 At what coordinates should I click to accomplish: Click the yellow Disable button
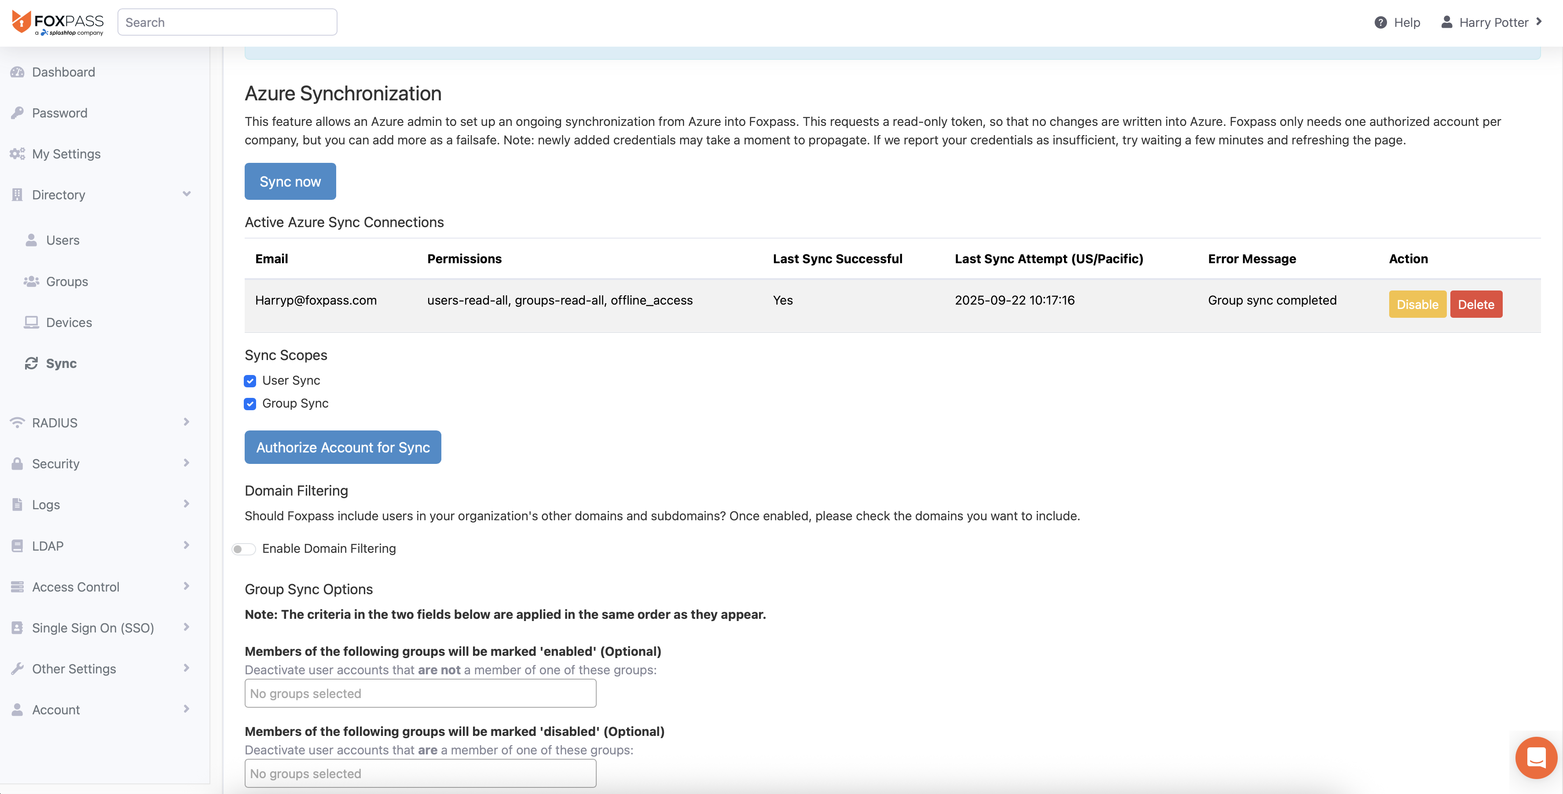[1417, 304]
